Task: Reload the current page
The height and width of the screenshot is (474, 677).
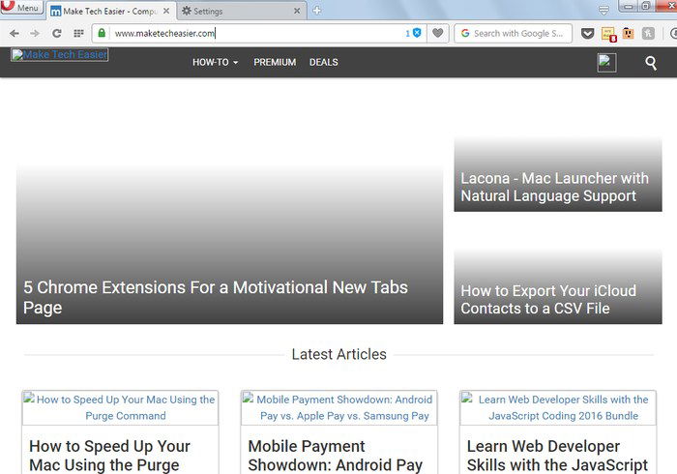Action: (x=56, y=33)
